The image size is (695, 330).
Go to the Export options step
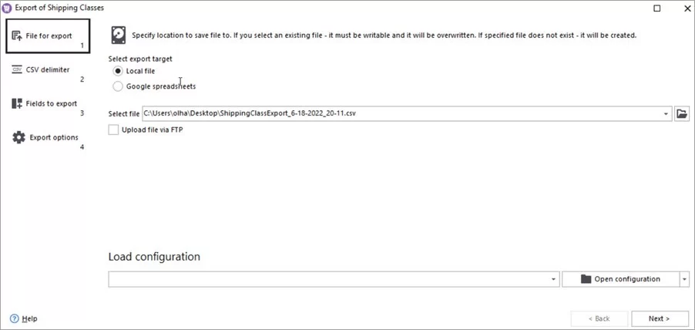coord(54,138)
